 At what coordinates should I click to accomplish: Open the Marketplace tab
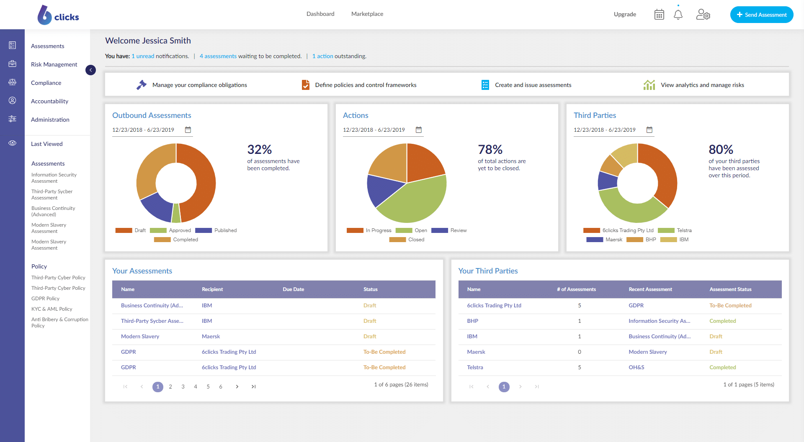click(367, 14)
